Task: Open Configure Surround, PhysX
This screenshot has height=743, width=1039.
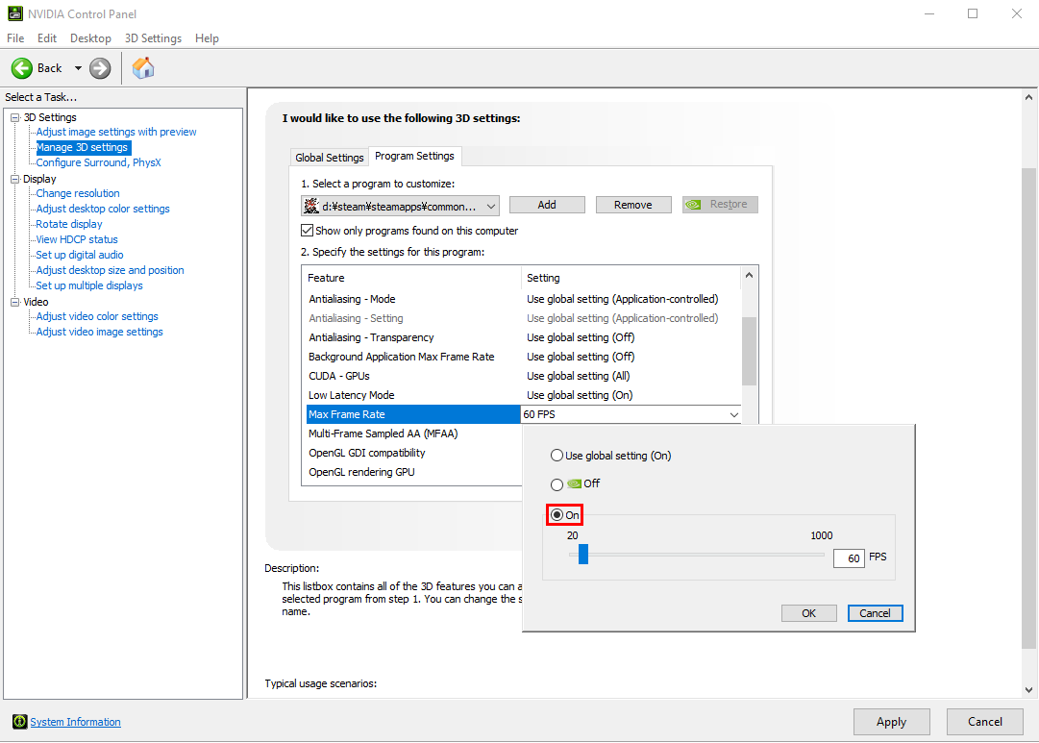Action: pyautogui.click(x=98, y=162)
